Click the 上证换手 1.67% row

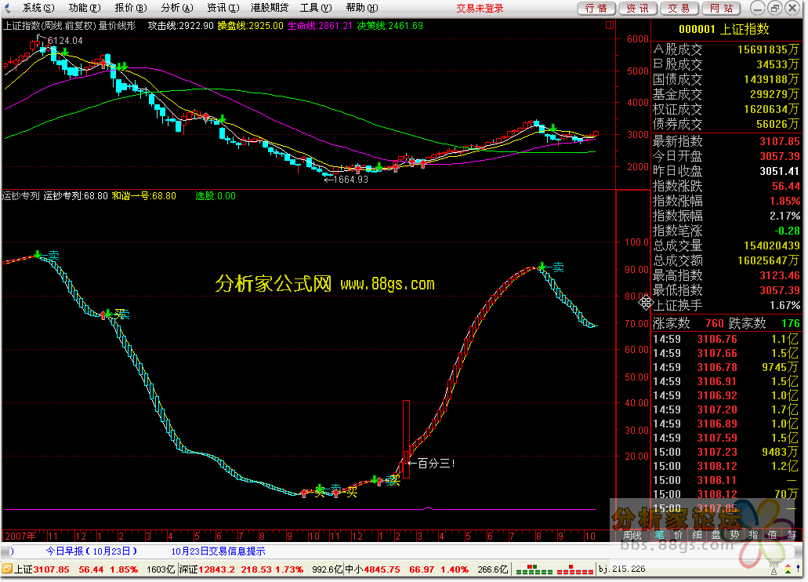(726, 305)
